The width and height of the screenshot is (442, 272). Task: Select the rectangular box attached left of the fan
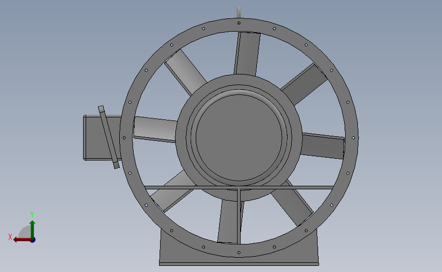click(102, 138)
